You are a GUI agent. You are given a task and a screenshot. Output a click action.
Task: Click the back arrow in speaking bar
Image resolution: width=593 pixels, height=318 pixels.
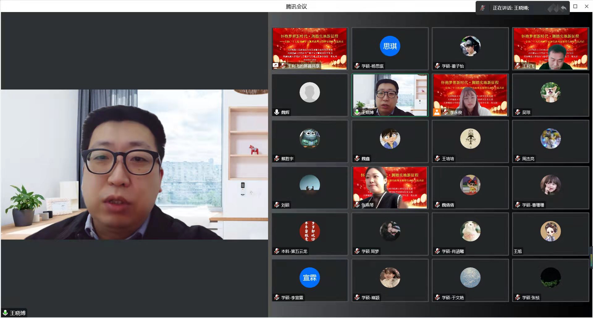tap(564, 8)
